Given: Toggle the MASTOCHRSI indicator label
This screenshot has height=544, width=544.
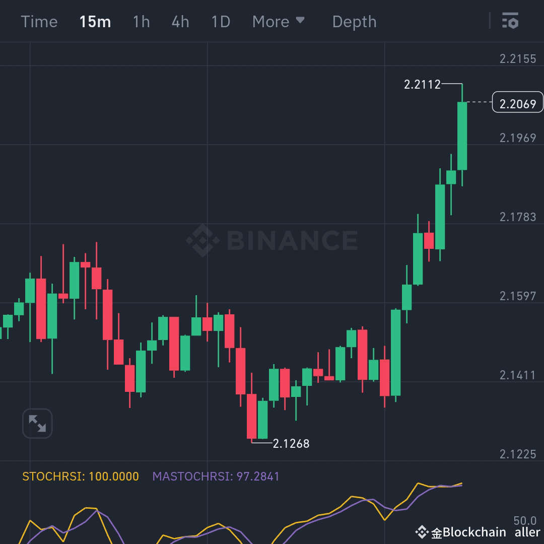Looking at the screenshot, I should click(216, 475).
